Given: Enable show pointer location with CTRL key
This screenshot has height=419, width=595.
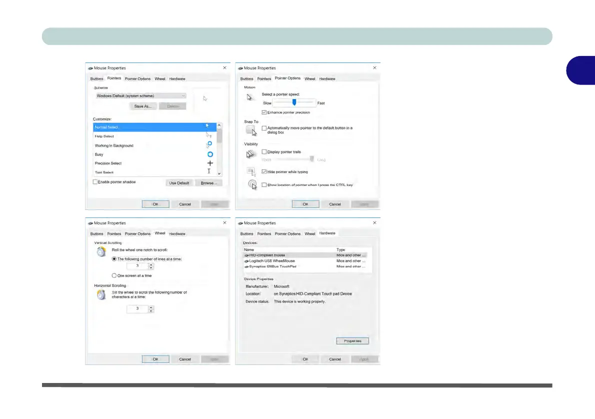Looking at the screenshot, I should point(264,185).
